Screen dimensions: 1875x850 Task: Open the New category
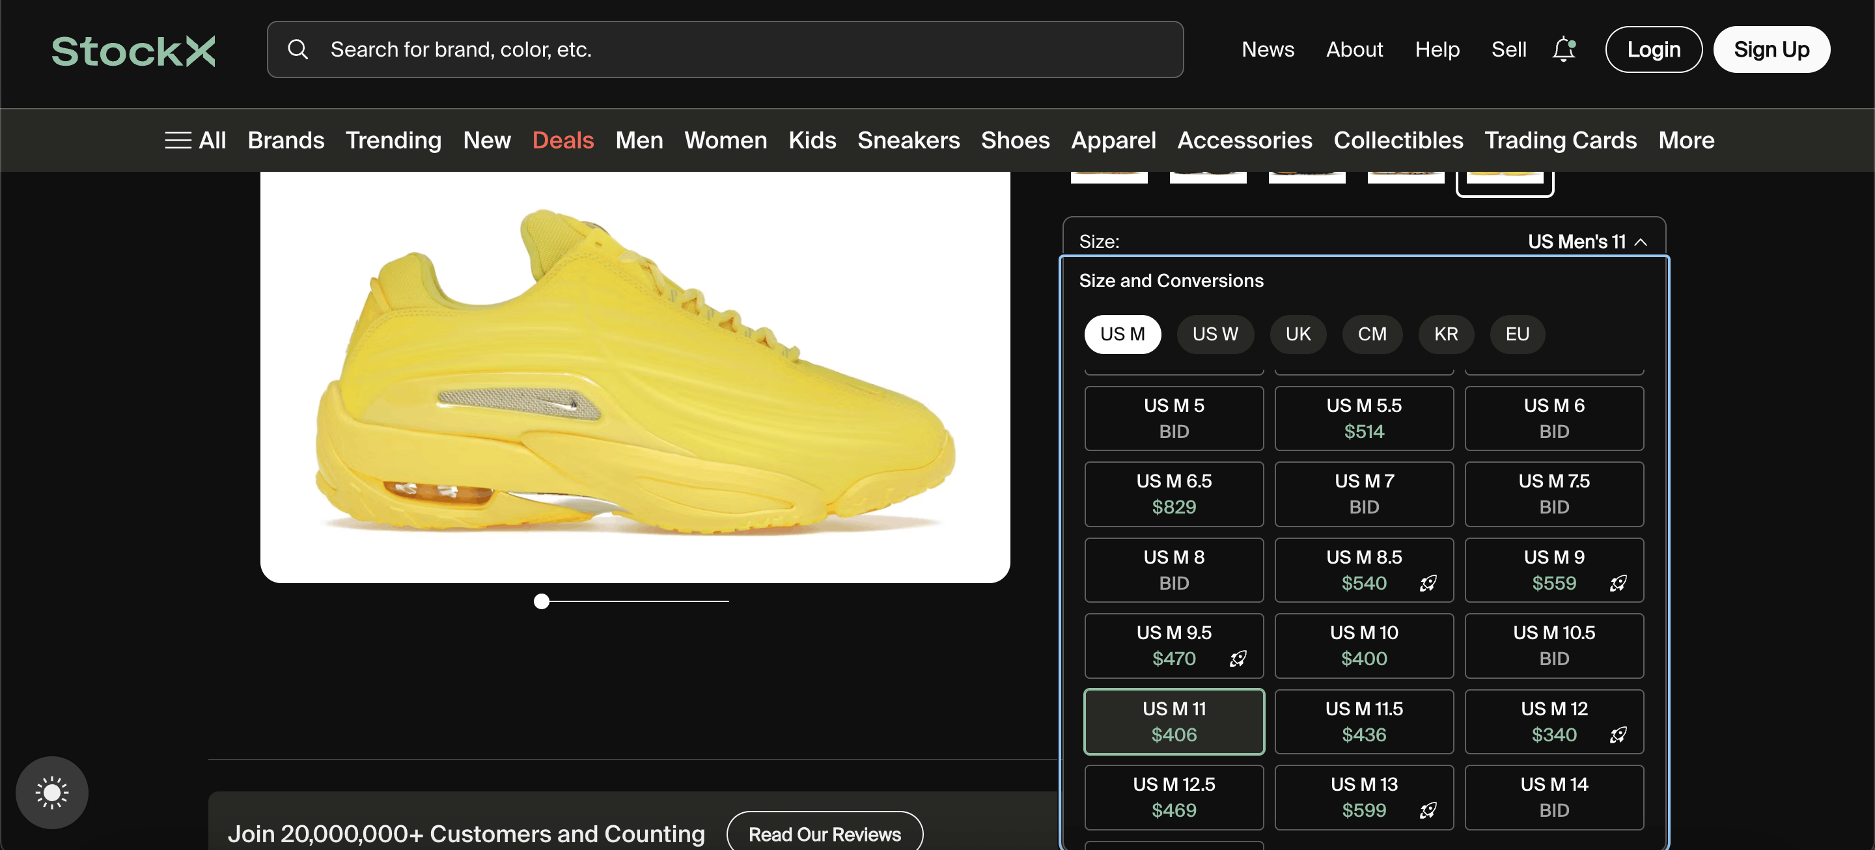tap(487, 140)
